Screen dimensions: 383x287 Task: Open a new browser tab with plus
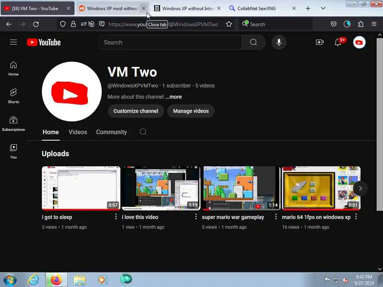(x=308, y=8)
